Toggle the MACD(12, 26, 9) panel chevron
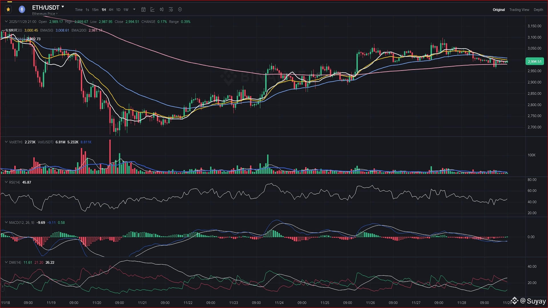This screenshot has width=548, height=308. point(6,222)
